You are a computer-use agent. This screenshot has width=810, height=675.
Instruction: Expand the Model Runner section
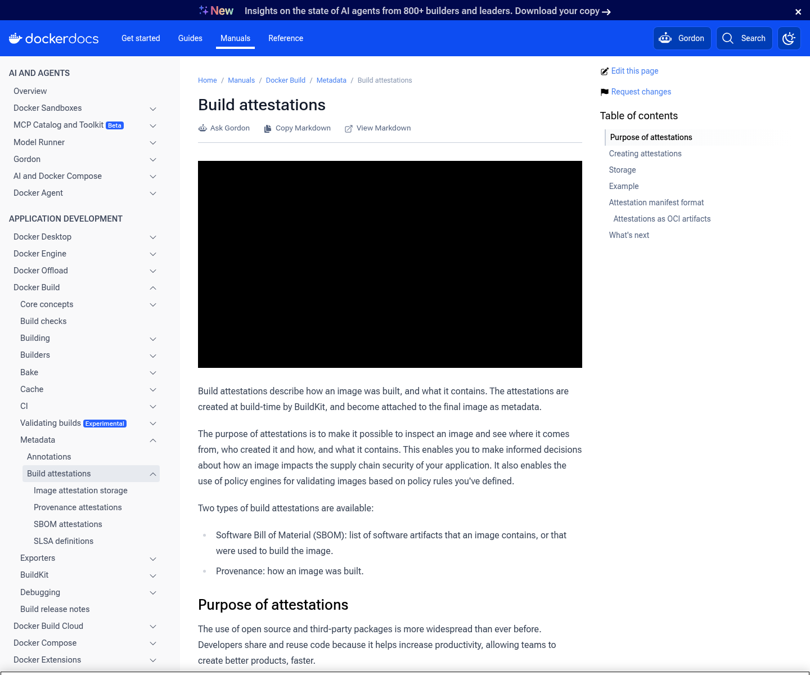point(153,143)
